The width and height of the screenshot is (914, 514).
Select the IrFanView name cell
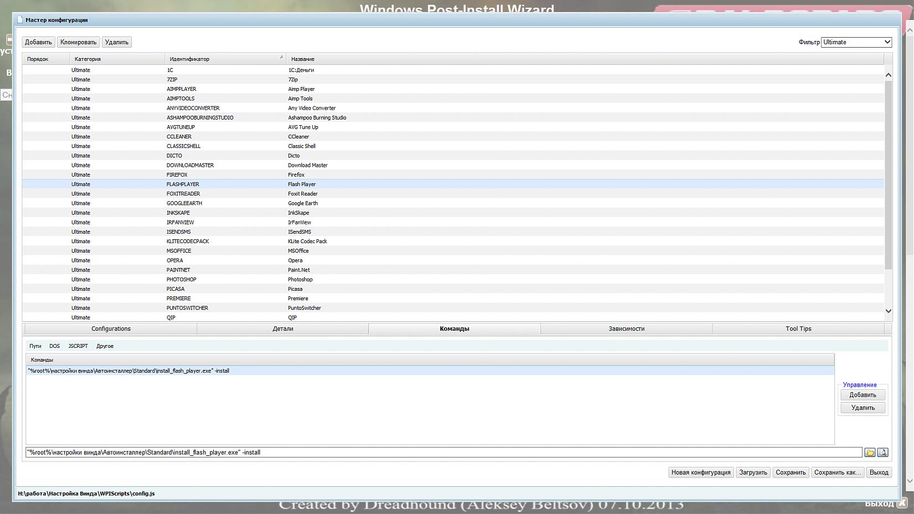tap(299, 222)
